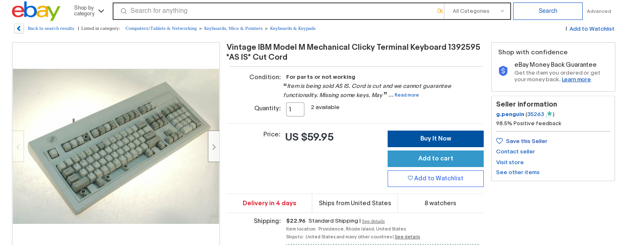Click the Quantity input field
This screenshot has width=627, height=245.
tap(295, 109)
